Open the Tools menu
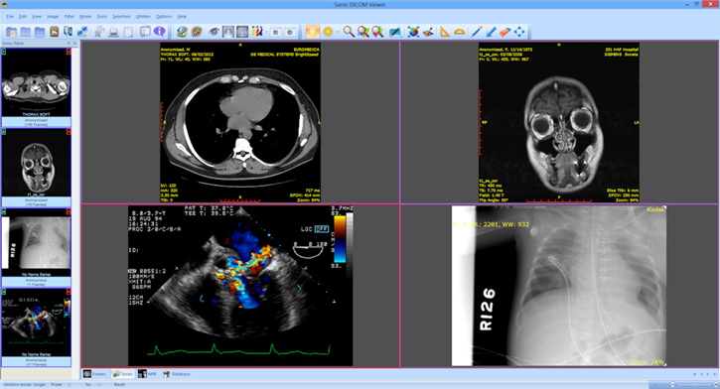Screen dimensions: 720x389 click(x=102, y=17)
